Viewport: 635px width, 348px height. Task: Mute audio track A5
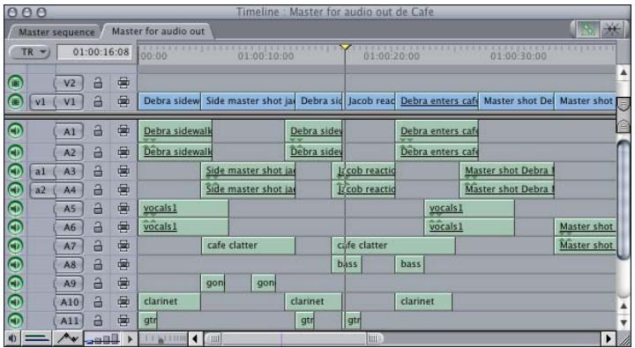click(15, 209)
